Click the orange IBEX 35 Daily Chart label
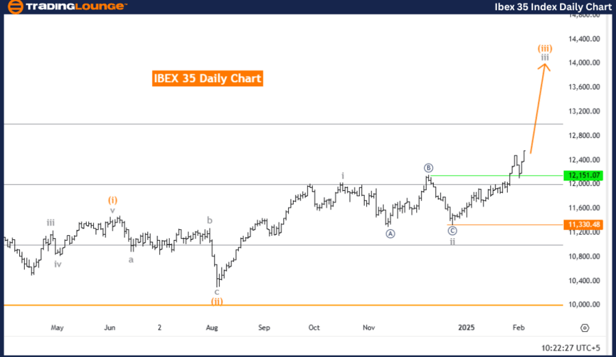 click(x=207, y=79)
